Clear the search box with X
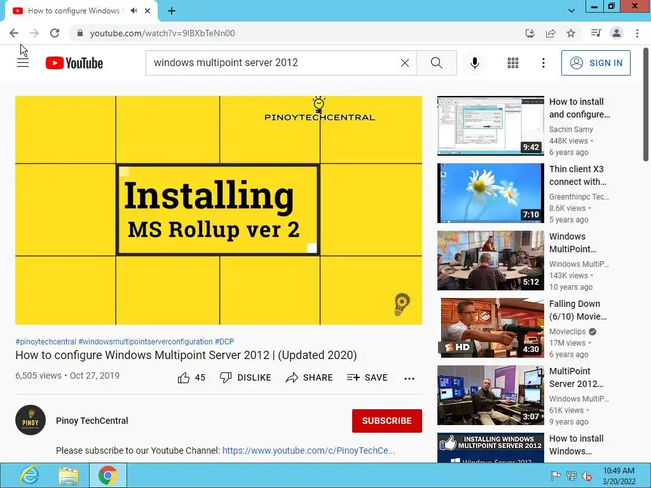 pos(405,63)
